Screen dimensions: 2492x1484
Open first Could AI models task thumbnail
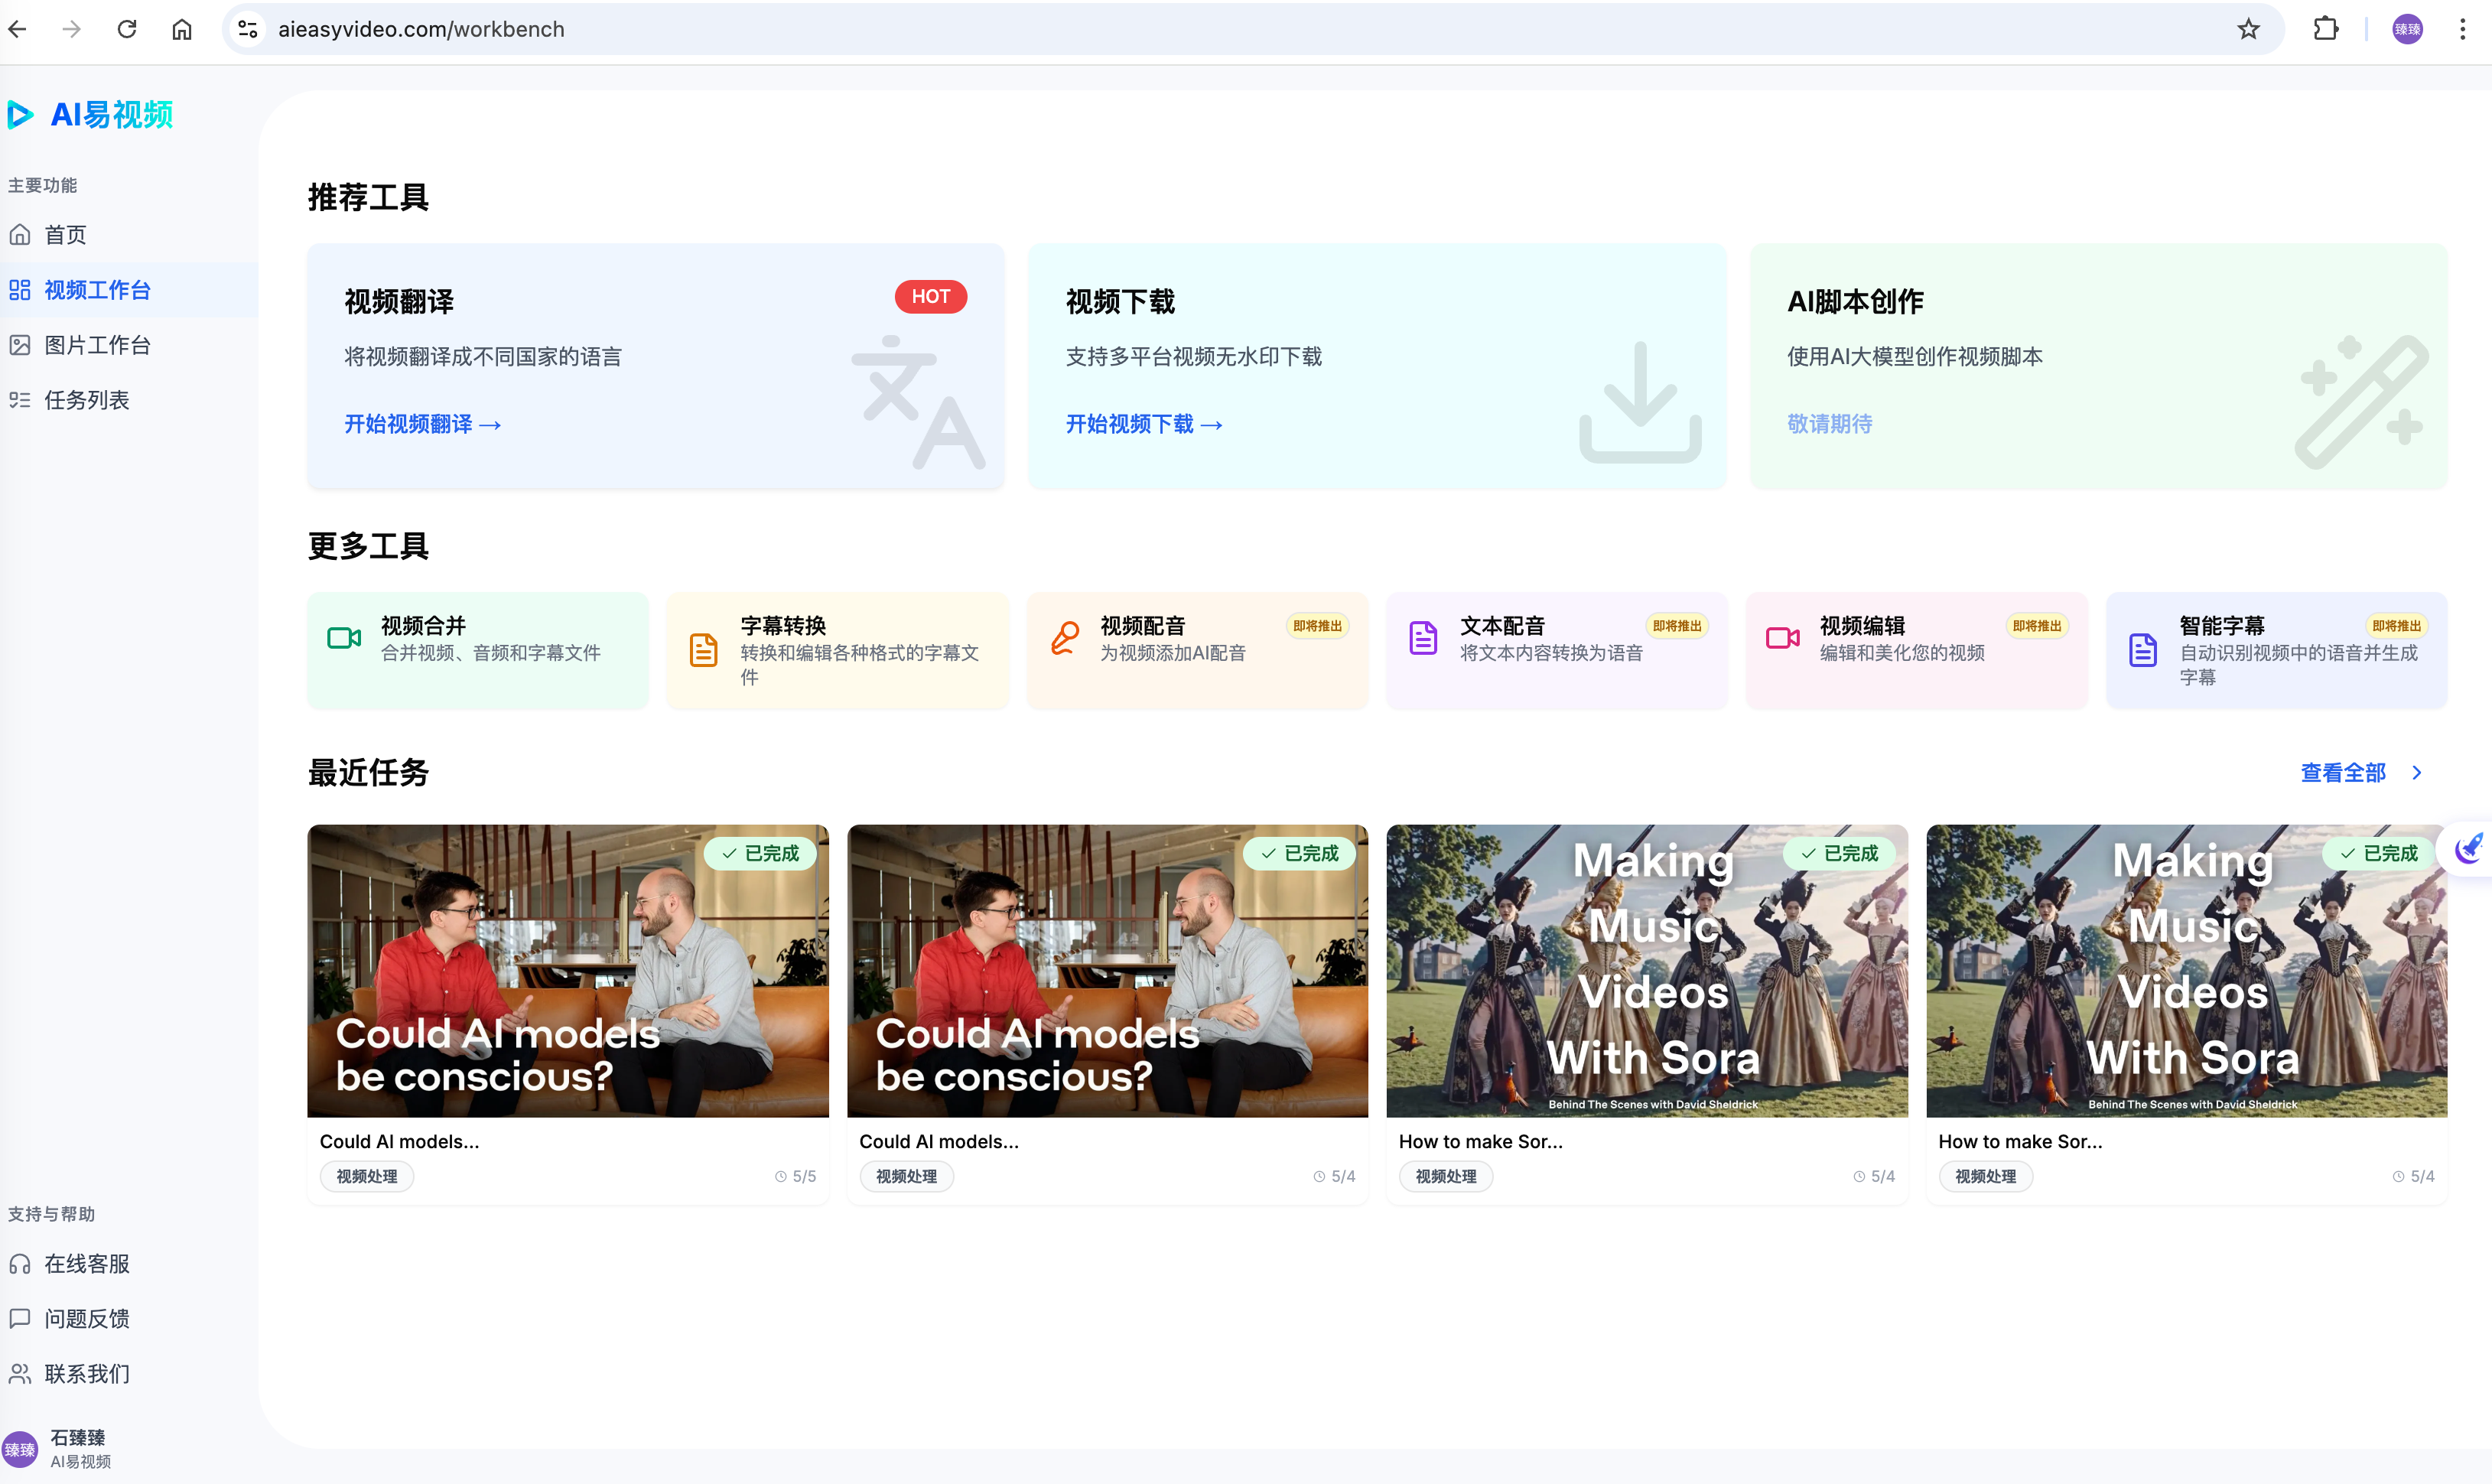point(568,970)
